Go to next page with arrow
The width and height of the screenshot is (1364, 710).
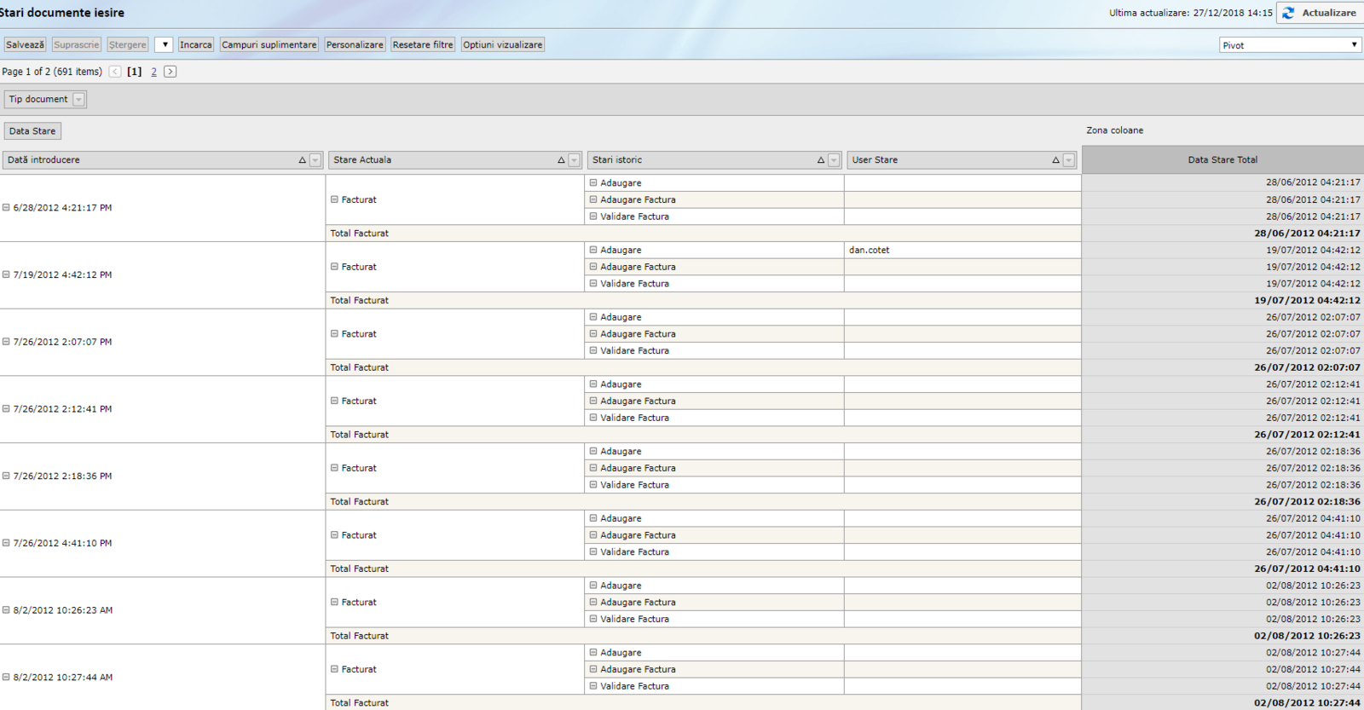coord(170,72)
